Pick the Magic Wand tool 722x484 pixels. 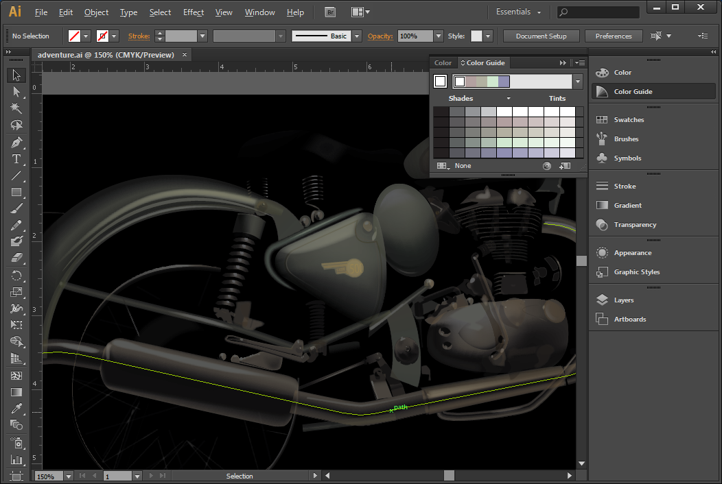pos(16,108)
